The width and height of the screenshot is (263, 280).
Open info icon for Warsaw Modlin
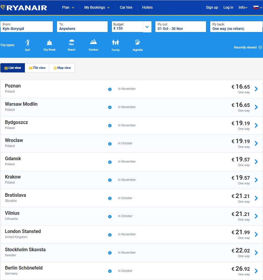[110, 107]
